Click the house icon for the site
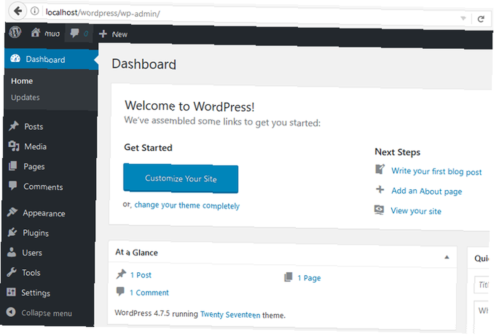494x335 pixels. pos(36,33)
